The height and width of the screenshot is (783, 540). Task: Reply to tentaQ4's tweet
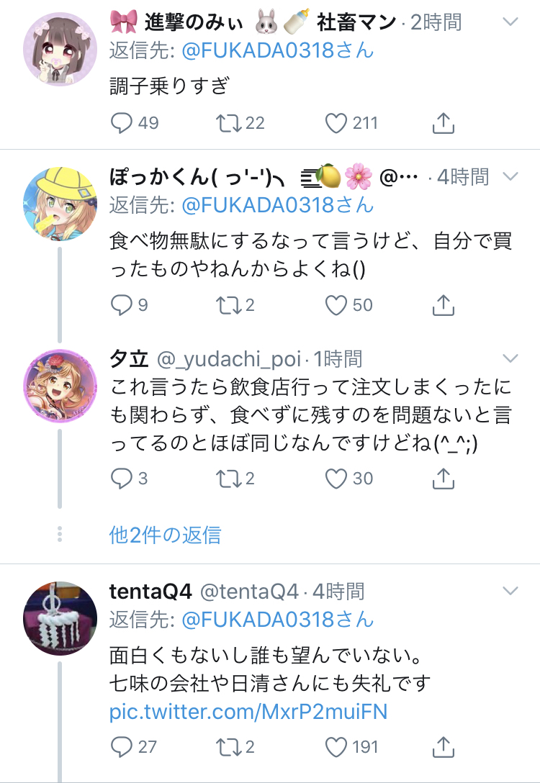tap(122, 746)
